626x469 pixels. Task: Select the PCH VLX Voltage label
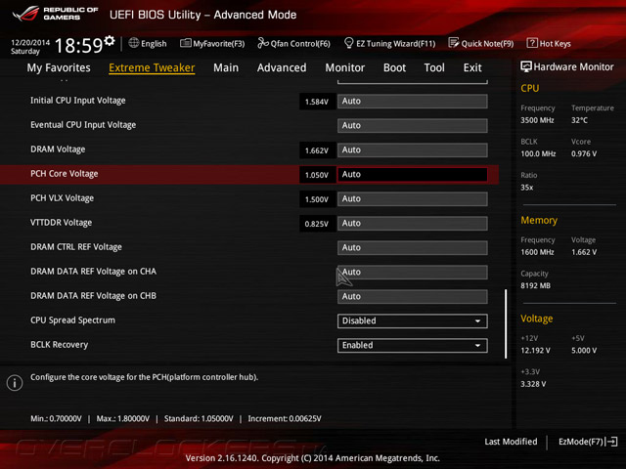[x=62, y=198]
